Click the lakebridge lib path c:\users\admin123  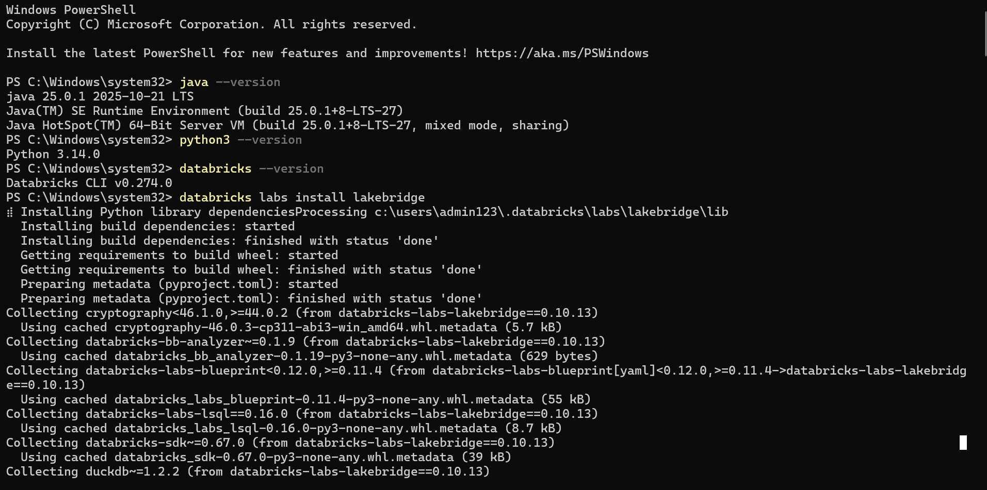tap(551, 212)
